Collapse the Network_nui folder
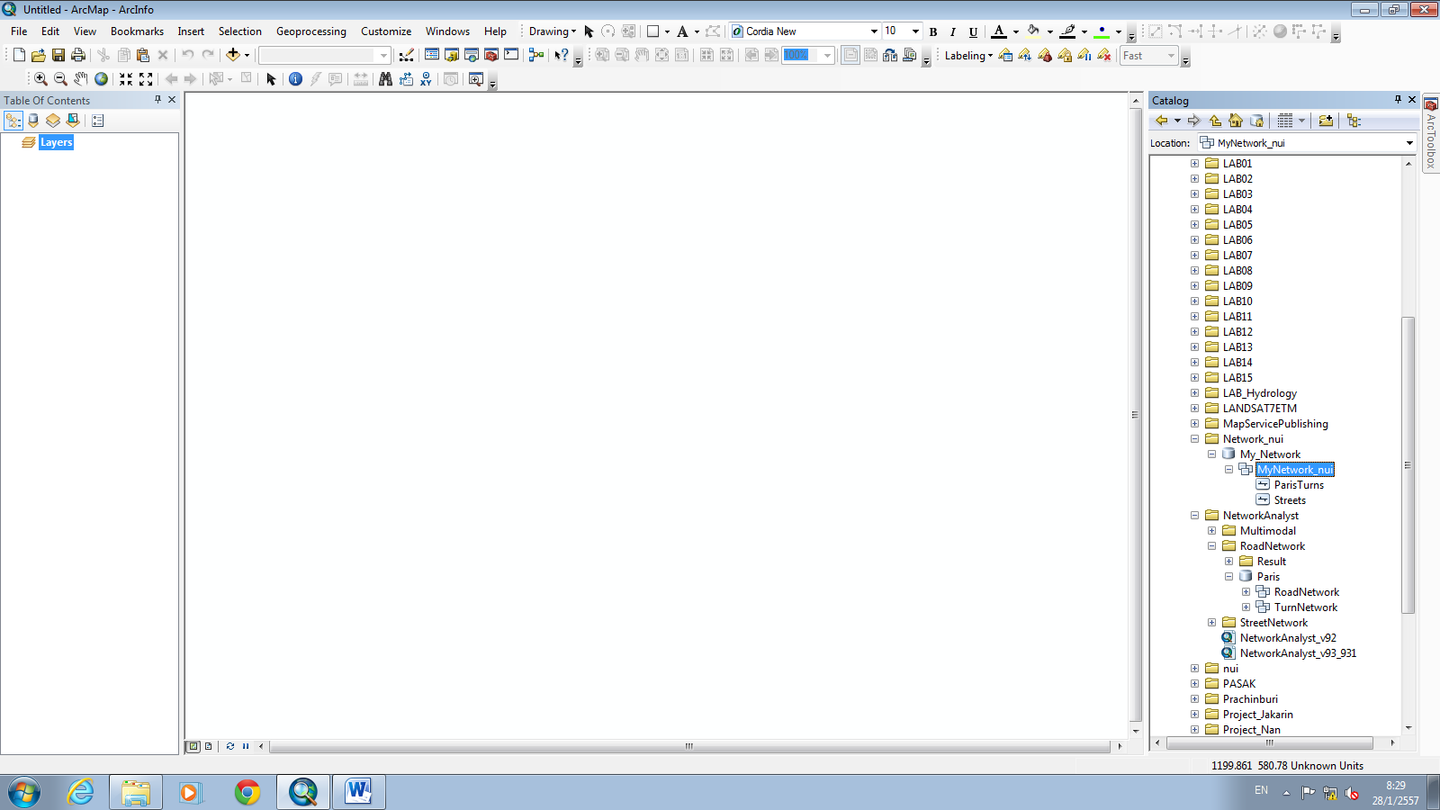1440x810 pixels. click(x=1194, y=439)
